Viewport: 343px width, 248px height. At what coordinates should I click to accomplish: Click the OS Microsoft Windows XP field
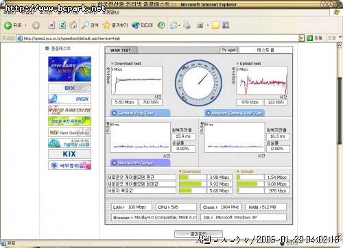point(244,217)
